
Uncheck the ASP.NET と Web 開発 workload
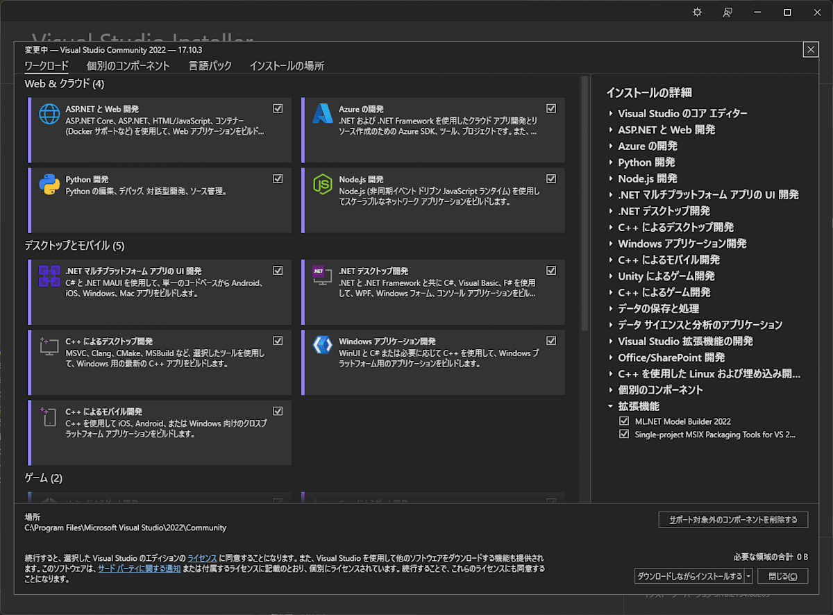278,108
